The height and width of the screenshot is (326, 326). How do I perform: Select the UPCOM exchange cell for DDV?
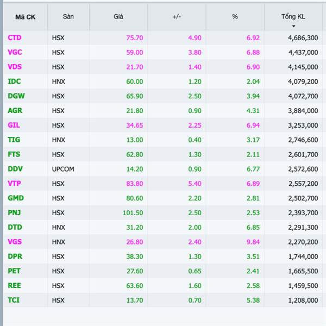click(63, 169)
